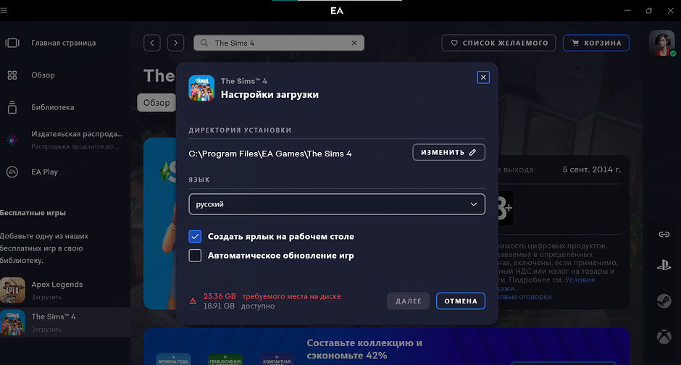The image size is (681, 365).
Task: Click the Apex Legends thumbnail
Action: point(12,290)
